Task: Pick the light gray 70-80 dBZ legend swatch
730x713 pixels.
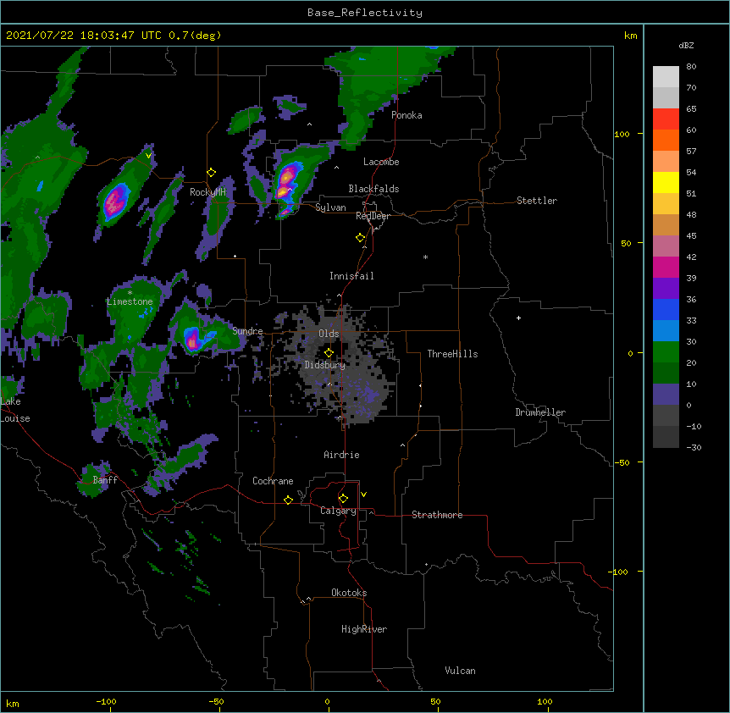Action: [666, 77]
